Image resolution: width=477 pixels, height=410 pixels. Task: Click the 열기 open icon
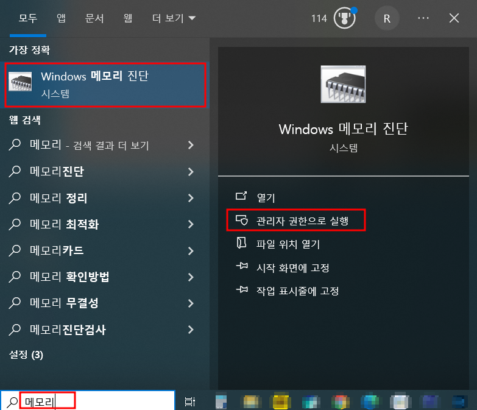click(241, 196)
